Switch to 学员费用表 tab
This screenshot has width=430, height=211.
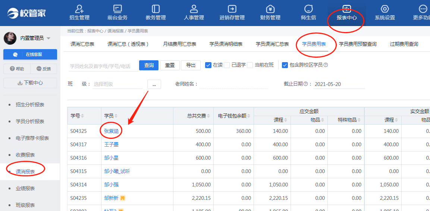[314, 44]
